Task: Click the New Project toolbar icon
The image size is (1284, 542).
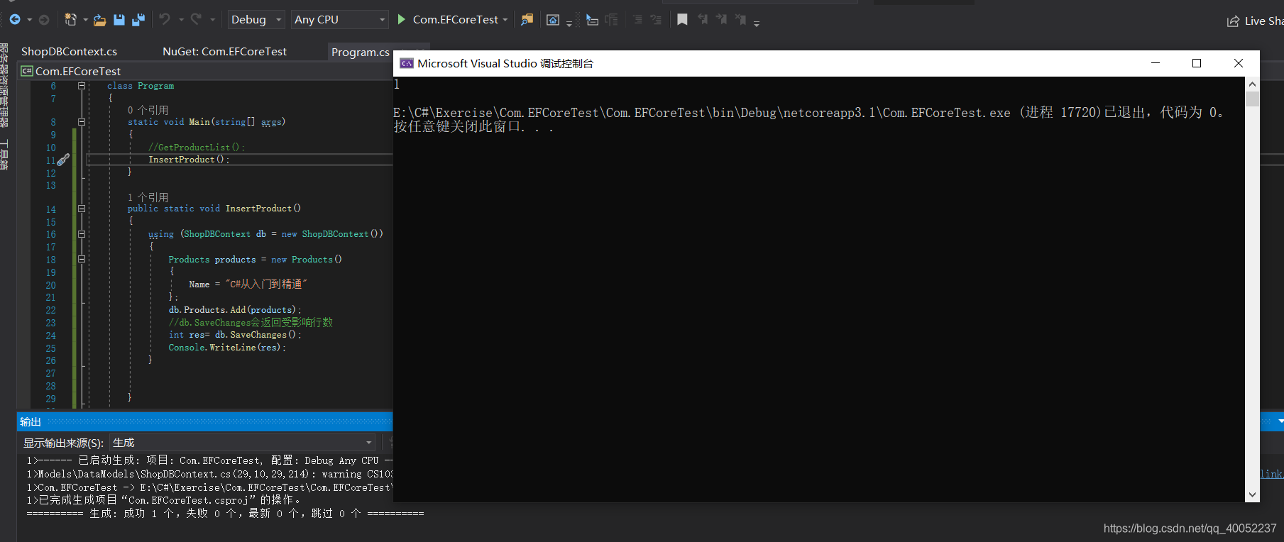Action: pyautogui.click(x=70, y=20)
